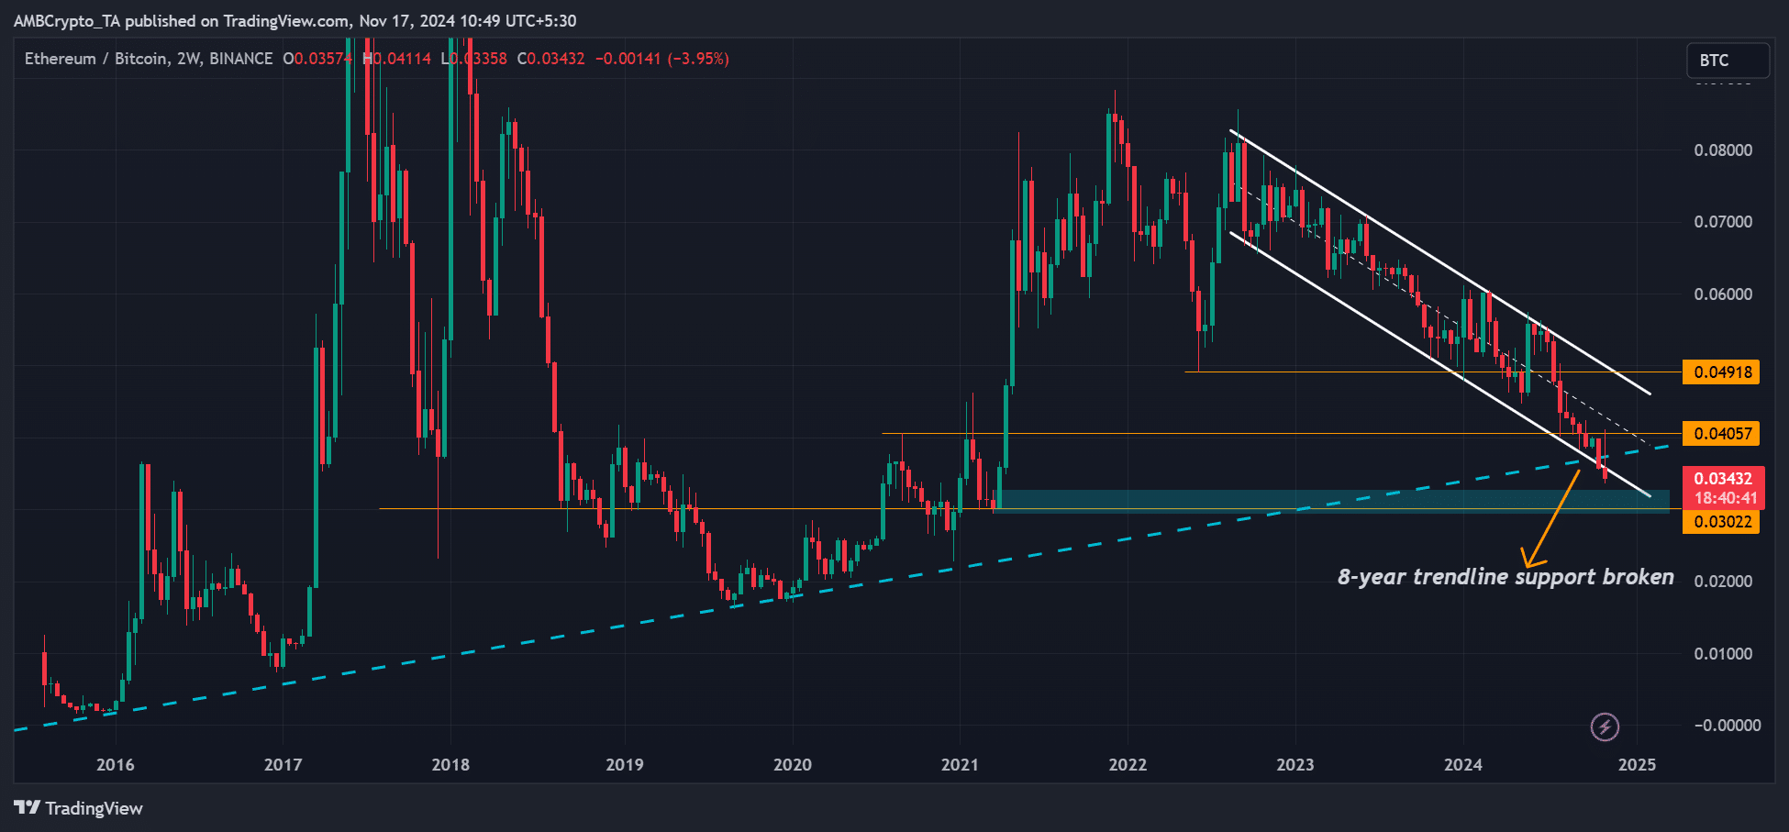Click the 2024 time axis label
Viewport: 1789px width, 832px height.
coord(1463,765)
